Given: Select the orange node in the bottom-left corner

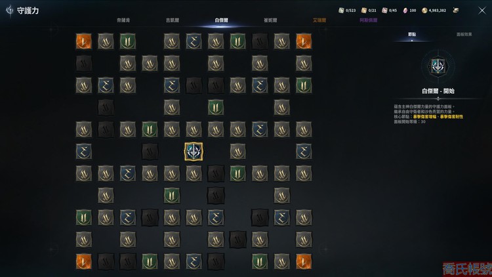Looking at the screenshot, I should coord(84,261).
